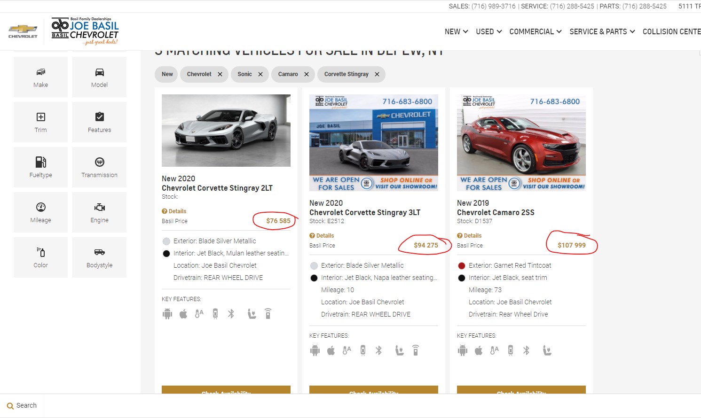
Task: Expand the SERVICE & PARTS dropdown
Action: (602, 31)
